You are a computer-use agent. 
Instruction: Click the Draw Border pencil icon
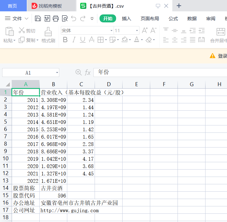click(x=113, y=40)
